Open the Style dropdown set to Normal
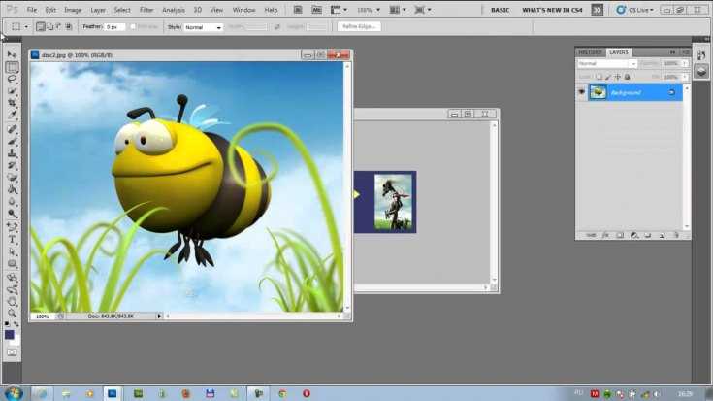This screenshot has width=713, height=401. (203, 27)
